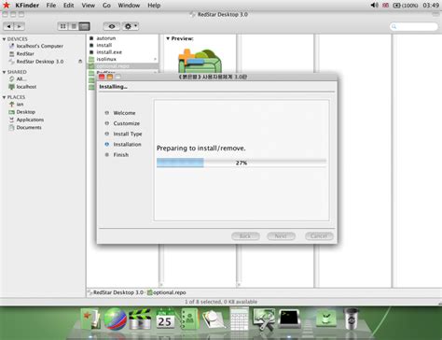The image size is (442, 340).
Task: Open the Window menu
Action: point(129,6)
